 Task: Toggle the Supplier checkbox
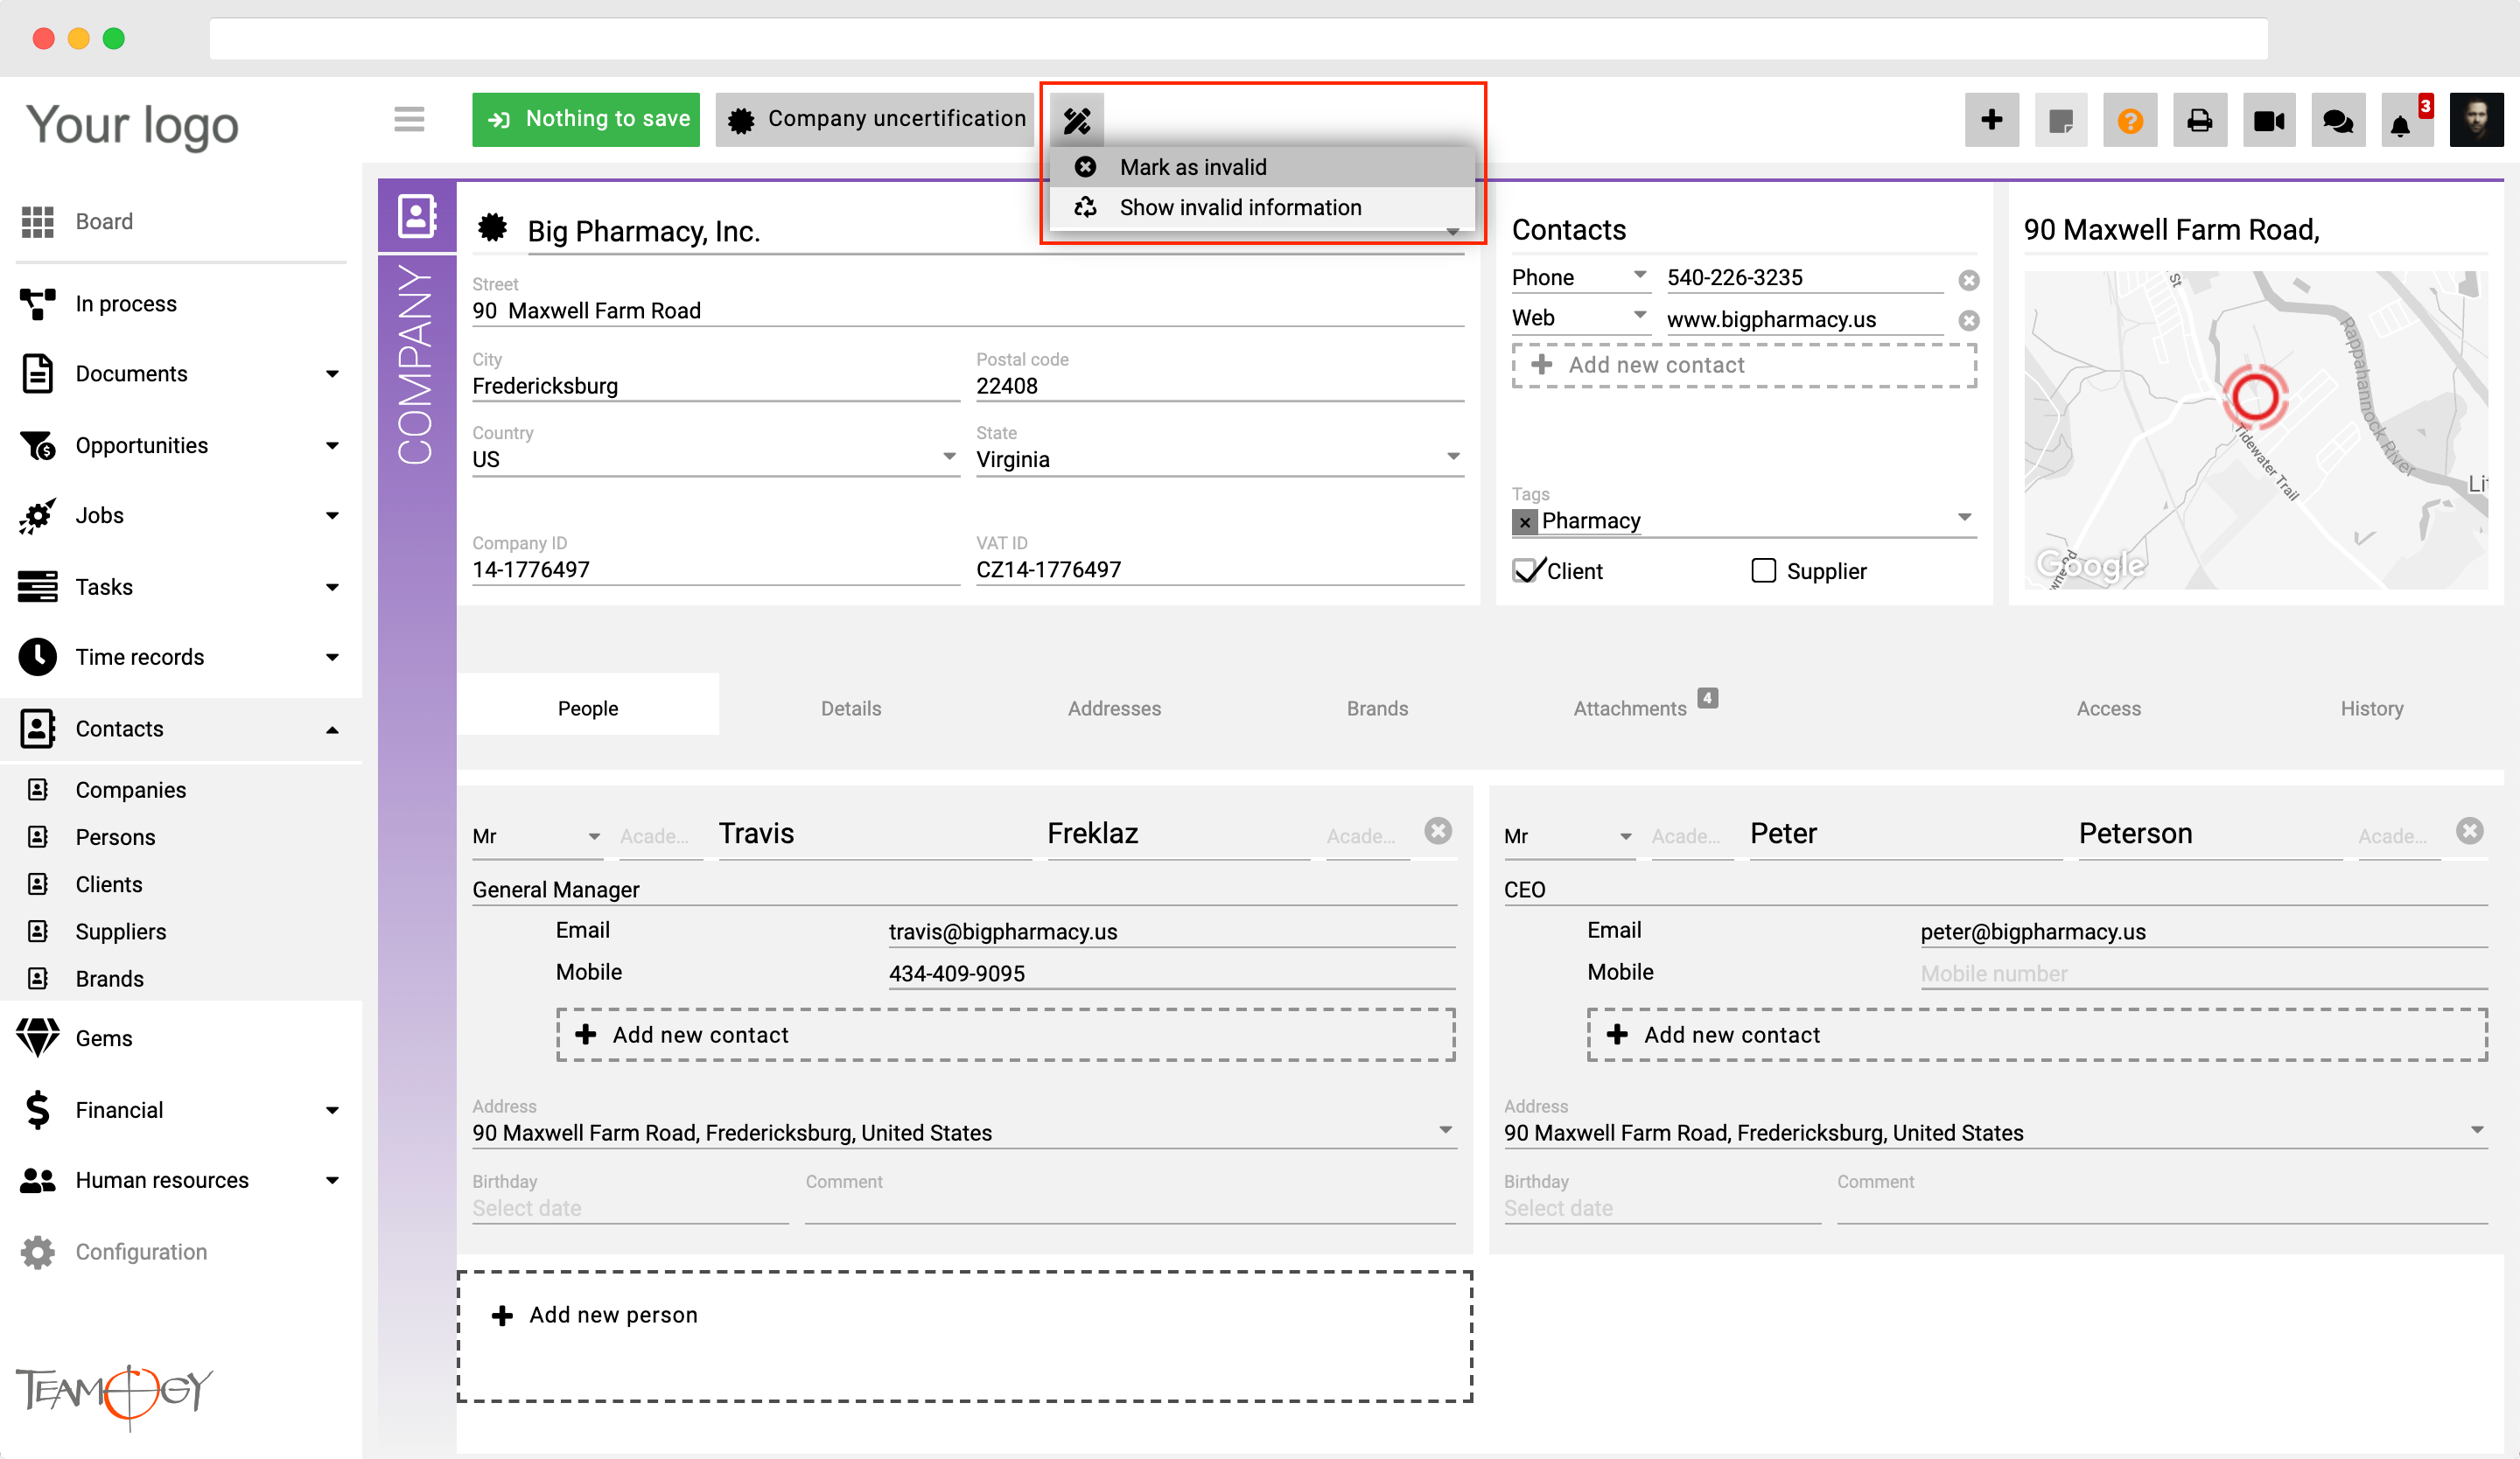pos(1763,570)
